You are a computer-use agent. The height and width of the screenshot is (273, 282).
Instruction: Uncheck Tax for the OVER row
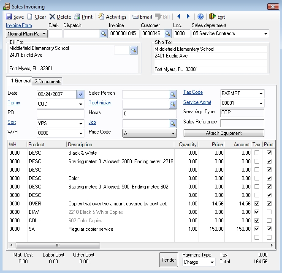coord(257,204)
